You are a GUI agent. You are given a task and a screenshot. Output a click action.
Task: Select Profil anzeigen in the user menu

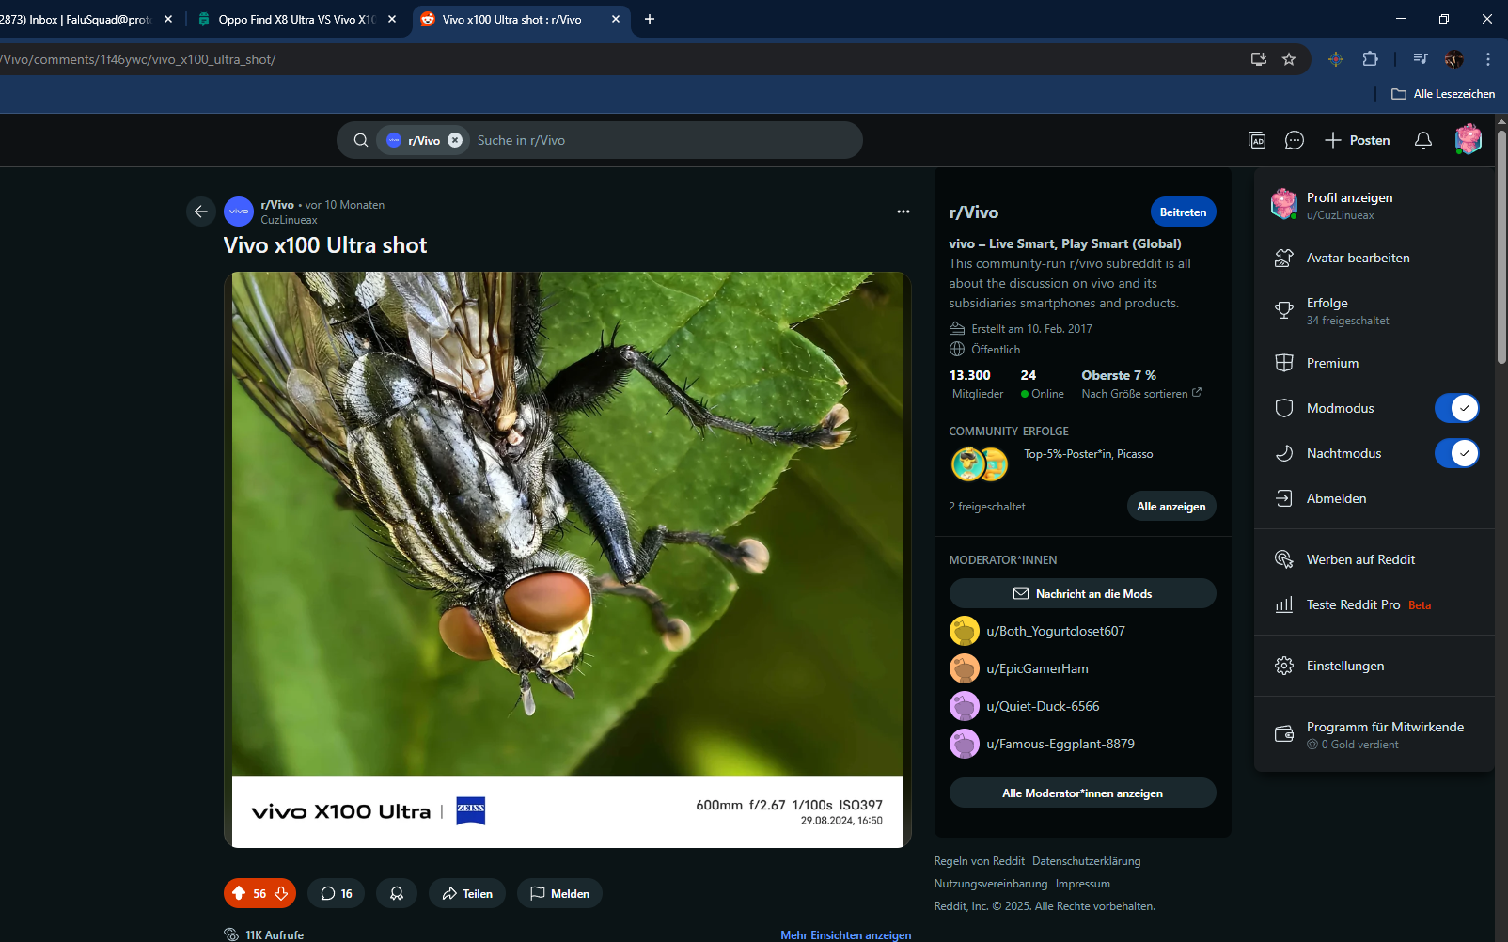pos(1374,205)
